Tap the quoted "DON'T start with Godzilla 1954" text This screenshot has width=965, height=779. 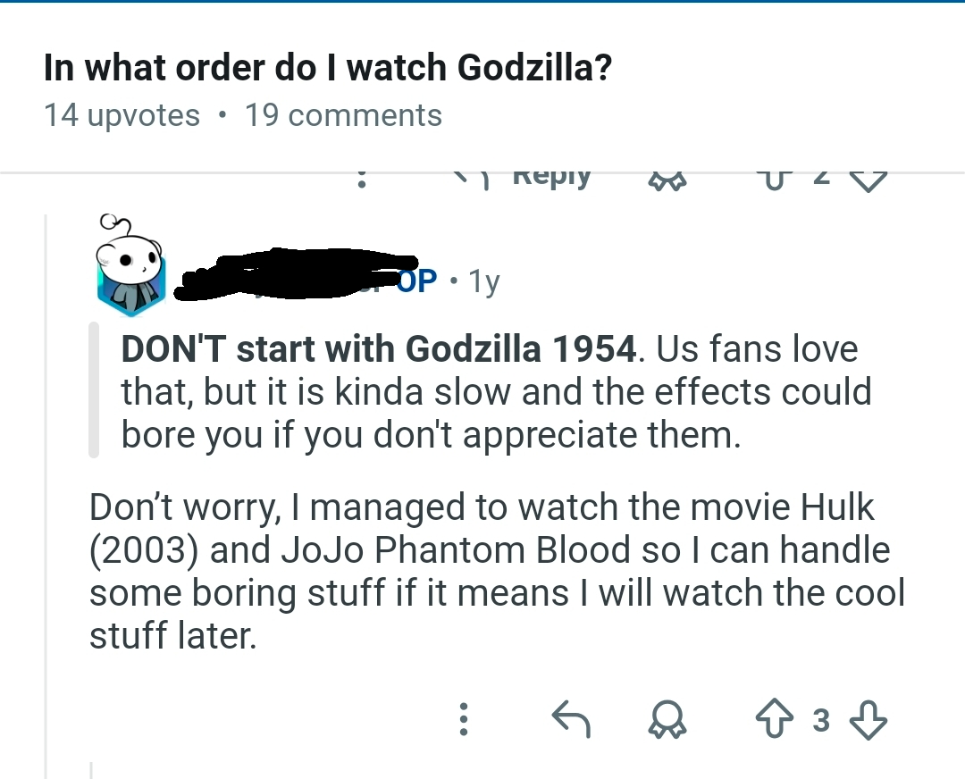[x=380, y=348]
